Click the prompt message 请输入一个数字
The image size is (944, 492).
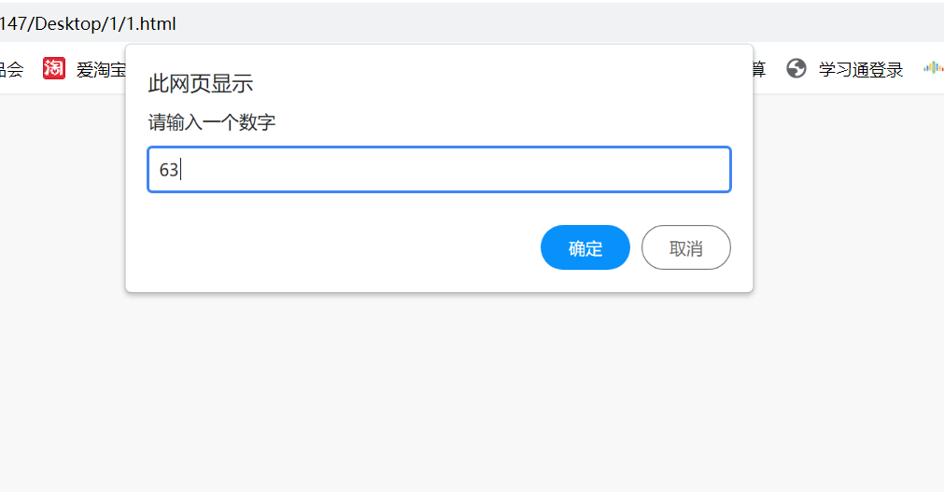tap(212, 122)
